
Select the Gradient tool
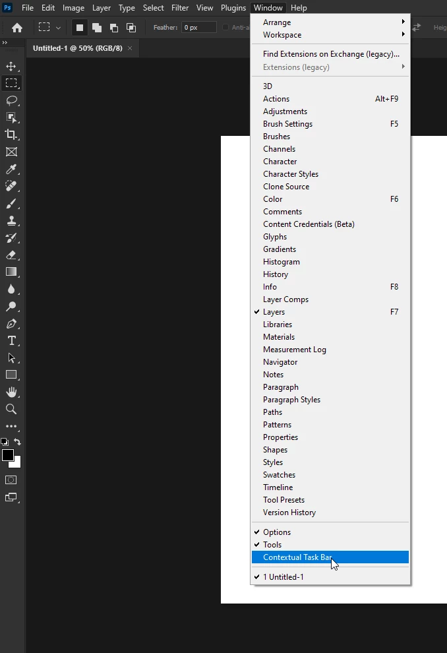pos(11,272)
